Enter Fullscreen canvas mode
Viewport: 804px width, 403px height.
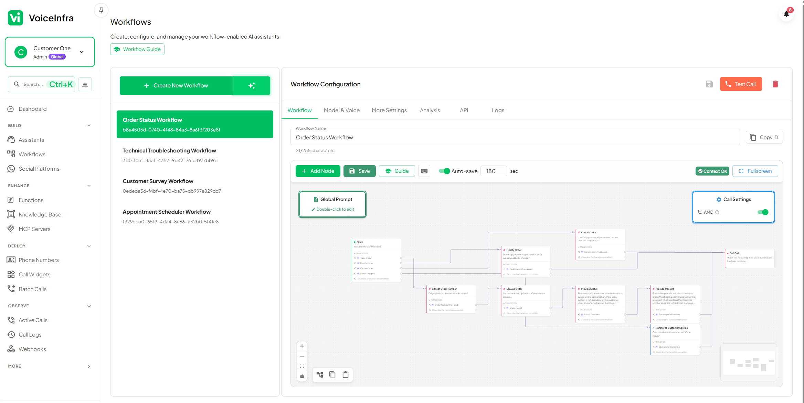(x=755, y=171)
